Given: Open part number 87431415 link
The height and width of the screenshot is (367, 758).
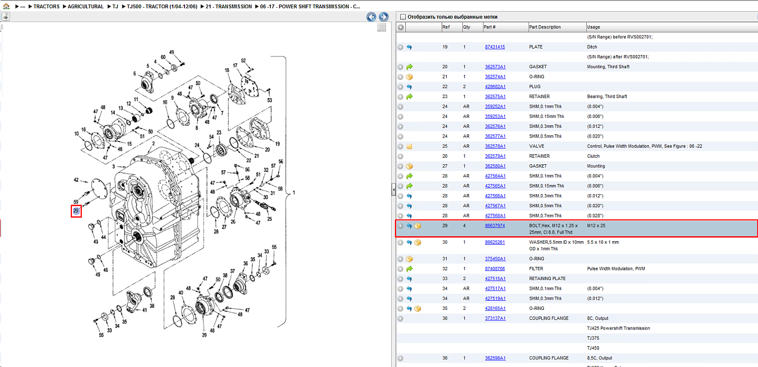Looking at the screenshot, I should point(495,47).
